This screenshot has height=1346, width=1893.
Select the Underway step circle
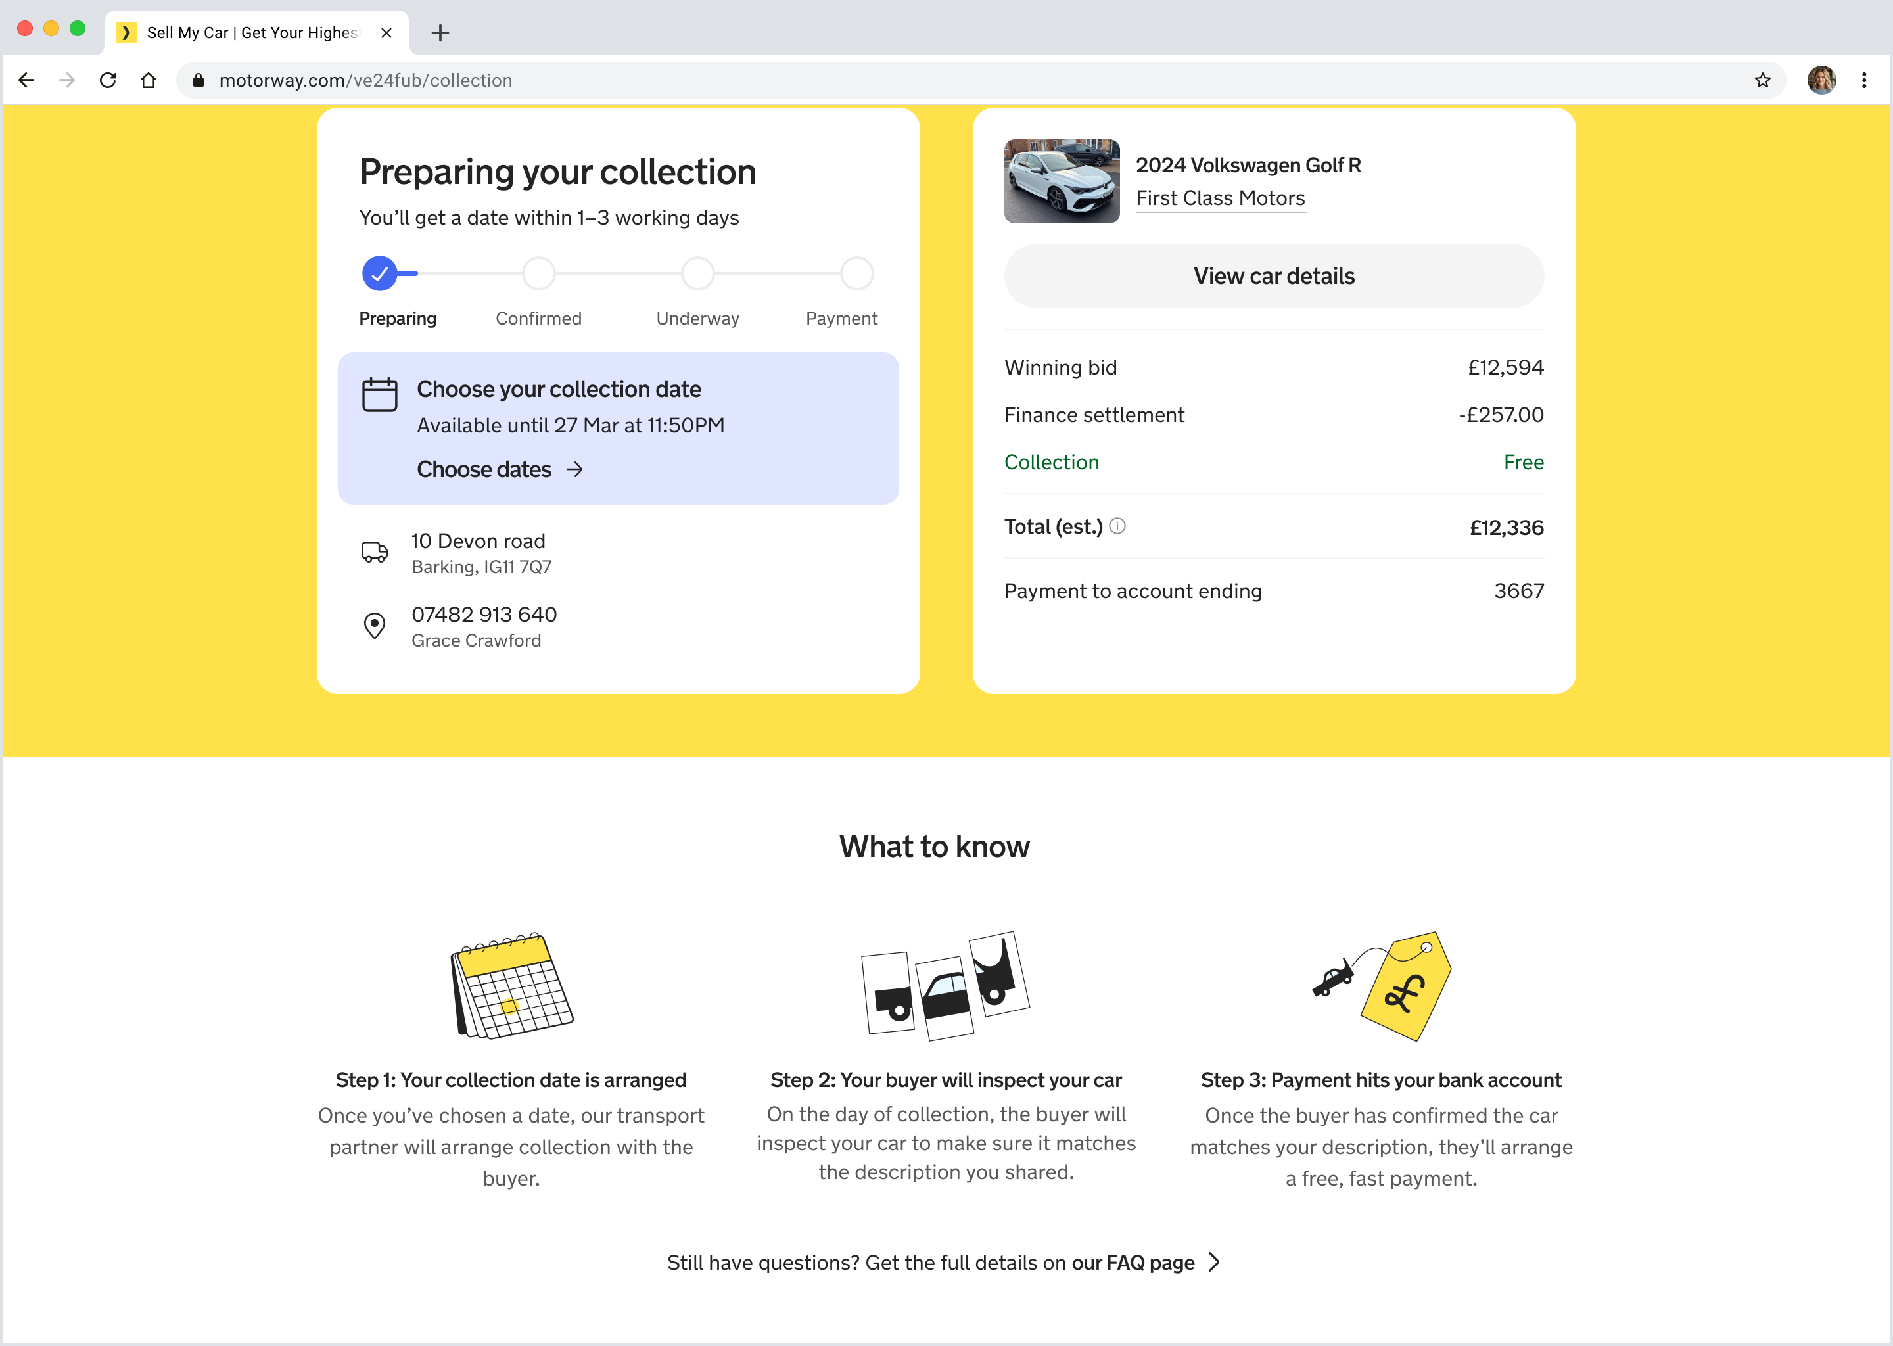[x=698, y=273]
